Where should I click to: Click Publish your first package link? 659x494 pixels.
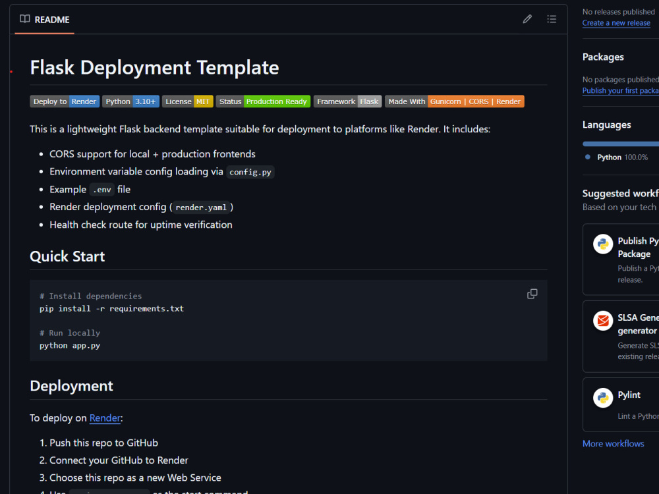click(x=620, y=90)
